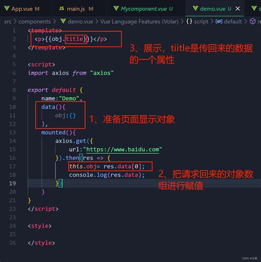
Task: Click line number 8 in the gutter
Action: [14, 90]
